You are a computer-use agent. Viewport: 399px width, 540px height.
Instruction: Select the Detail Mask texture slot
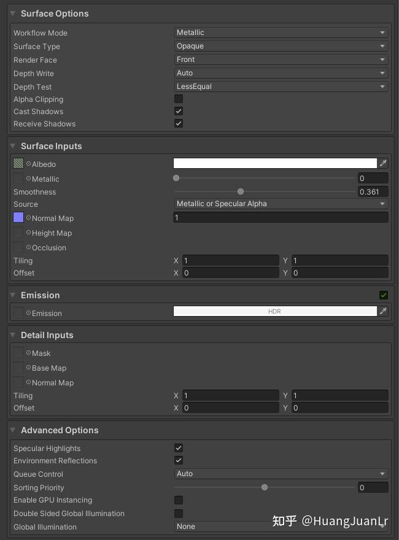tap(19, 353)
